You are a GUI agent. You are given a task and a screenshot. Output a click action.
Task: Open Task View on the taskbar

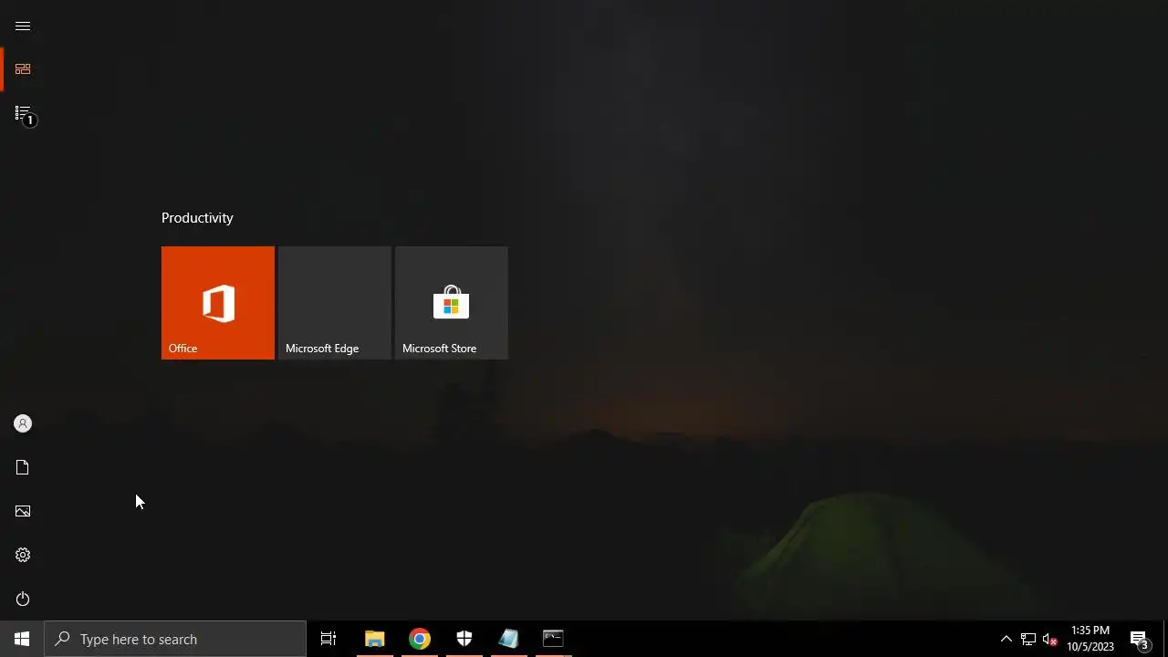click(x=328, y=639)
